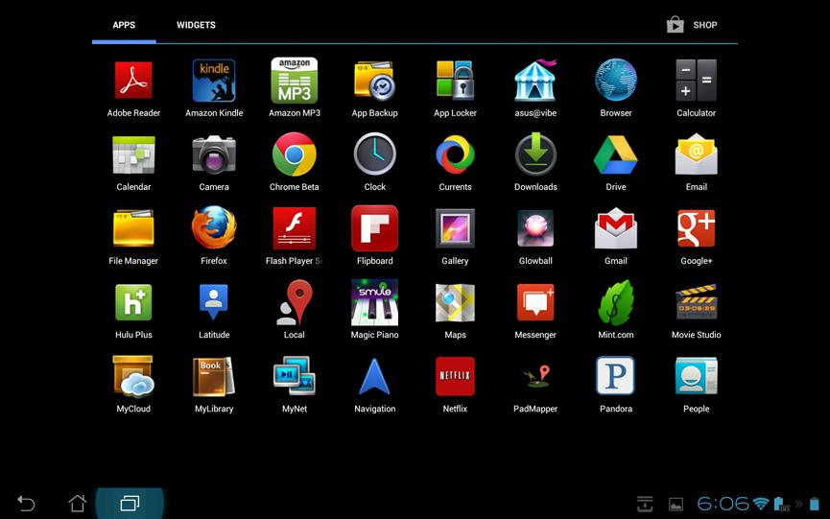Open Calendar app
830x519 pixels.
(133, 155)
